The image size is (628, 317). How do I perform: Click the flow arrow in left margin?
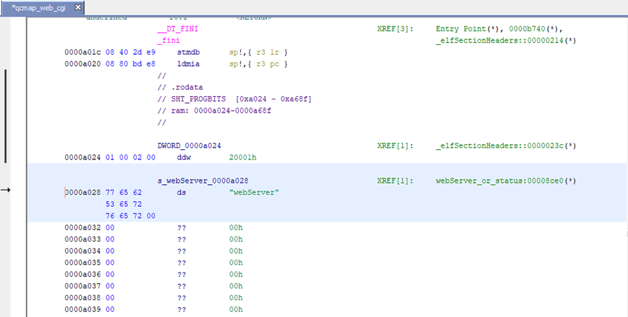(x=6, y=191)
